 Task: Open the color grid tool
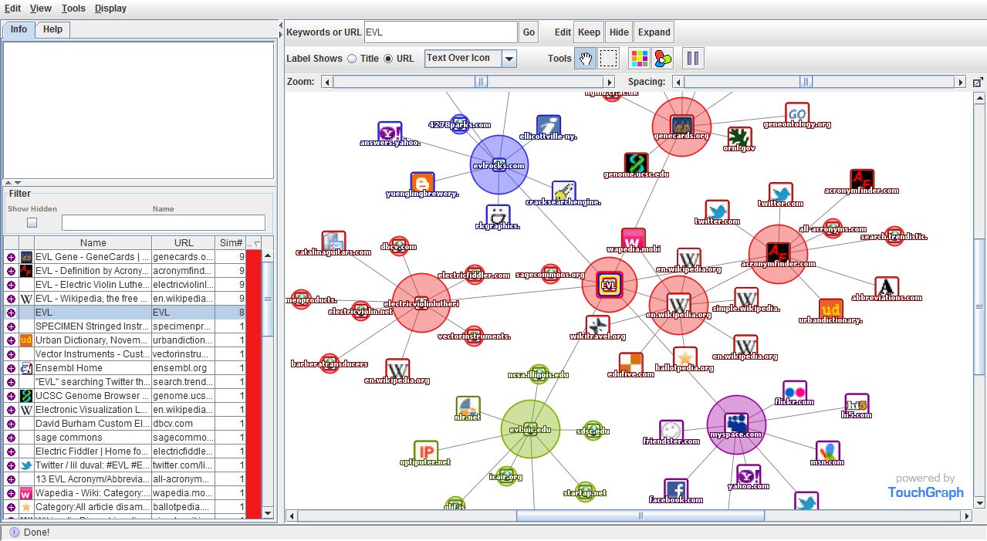tap(639, 58)
